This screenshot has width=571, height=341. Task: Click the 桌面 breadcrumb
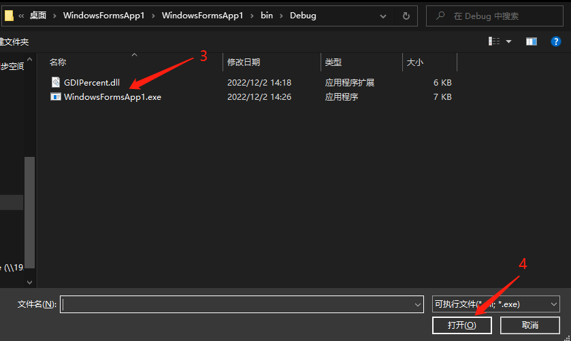click(x=38, y=15)
